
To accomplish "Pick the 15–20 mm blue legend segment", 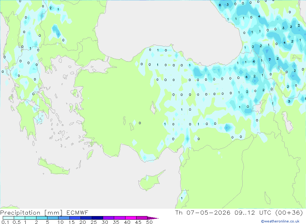I will 75,218.
